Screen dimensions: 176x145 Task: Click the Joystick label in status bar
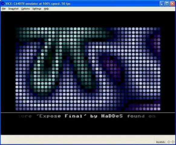coord(161,142)
